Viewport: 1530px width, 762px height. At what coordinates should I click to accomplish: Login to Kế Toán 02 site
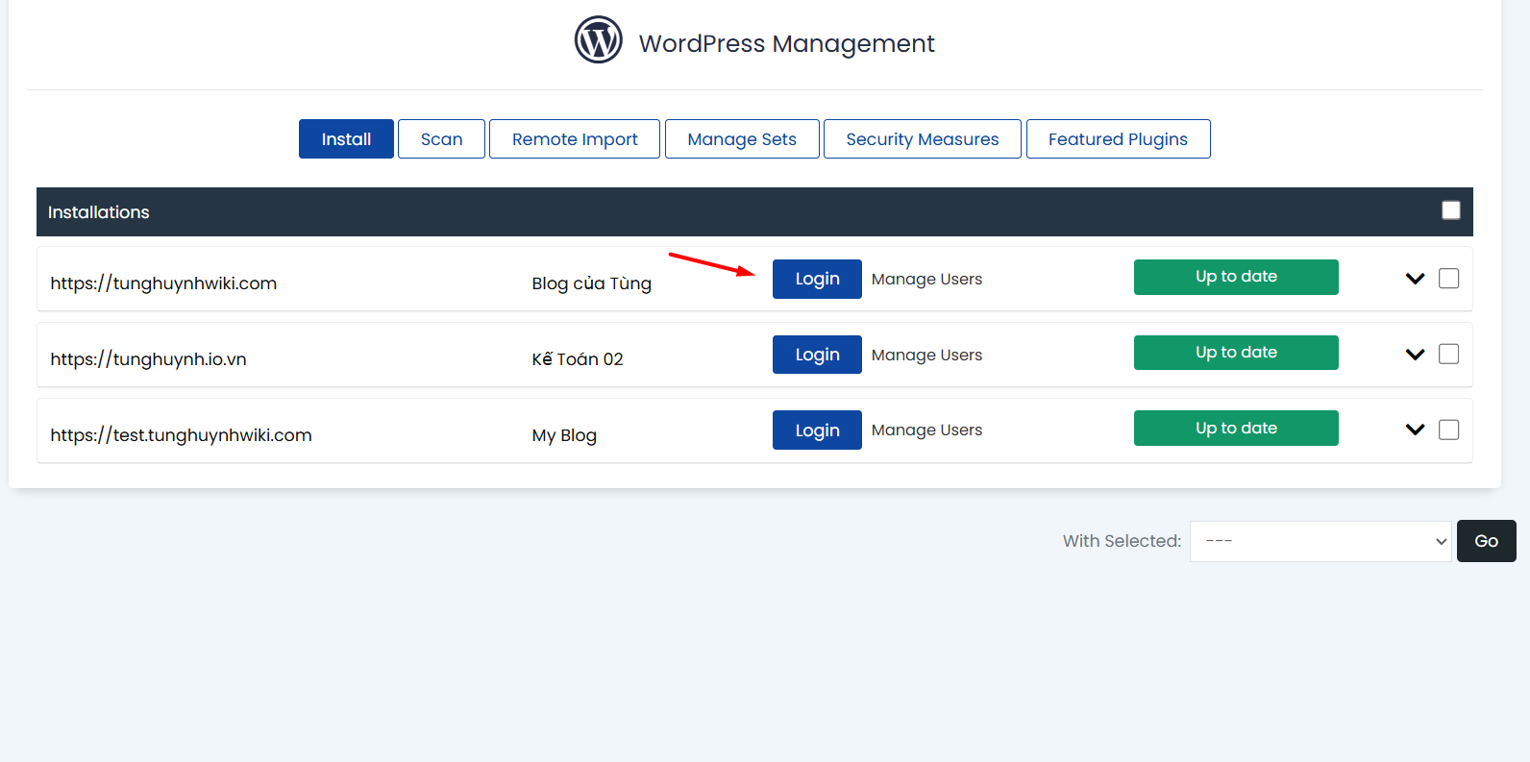pyautogui.click(x=817, y=355)
